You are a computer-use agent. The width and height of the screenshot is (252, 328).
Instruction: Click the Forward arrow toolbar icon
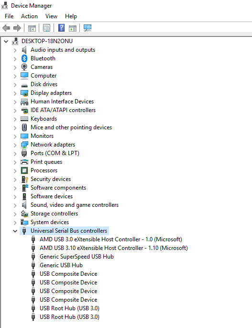tap(17, 28)
